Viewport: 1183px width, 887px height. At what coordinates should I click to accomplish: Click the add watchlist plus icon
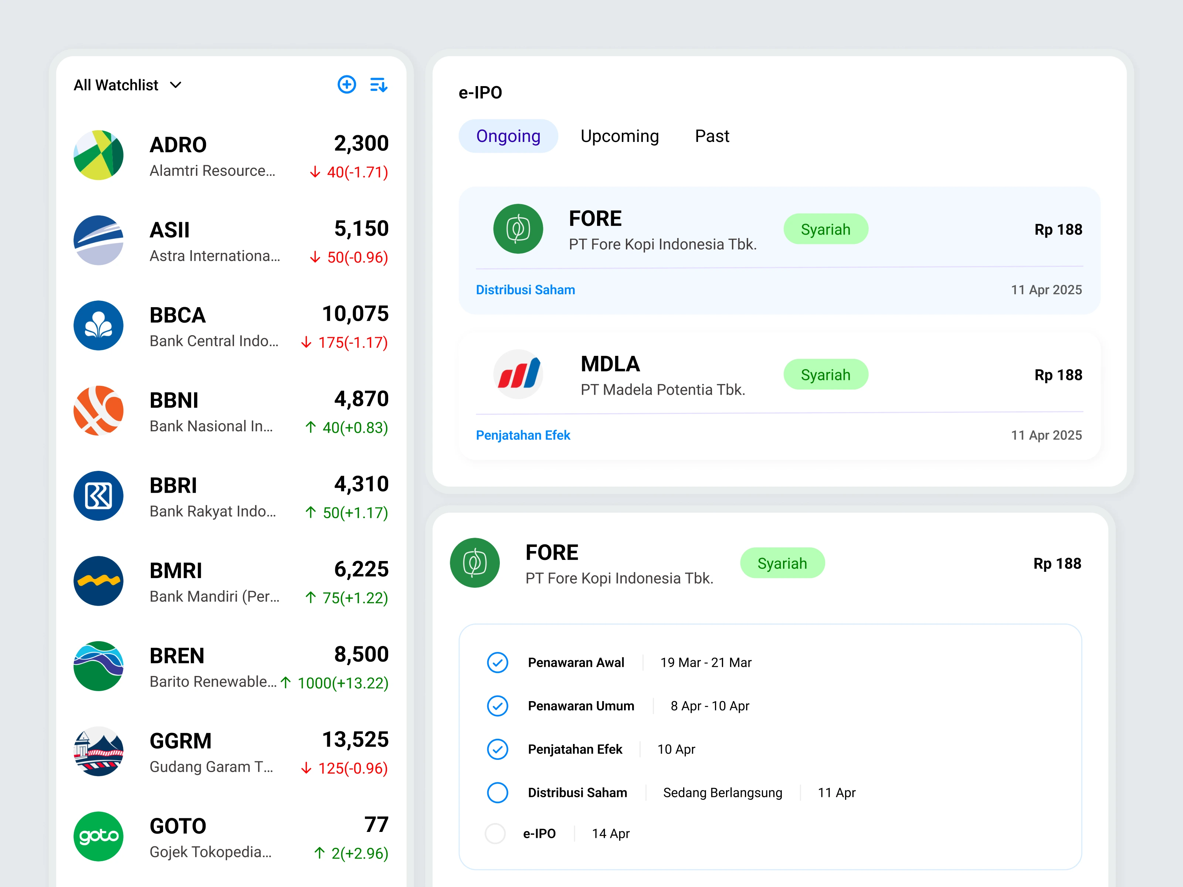[x=346, y=85]
